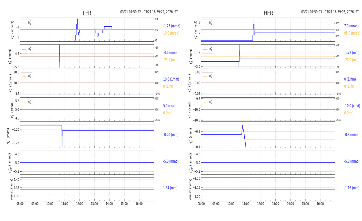Select the HER value -10.0 (crad)
The image size is (362, 221).
click(352, 106)
